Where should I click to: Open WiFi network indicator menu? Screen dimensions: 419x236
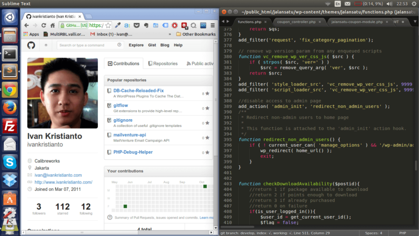[x=328, y=4]
